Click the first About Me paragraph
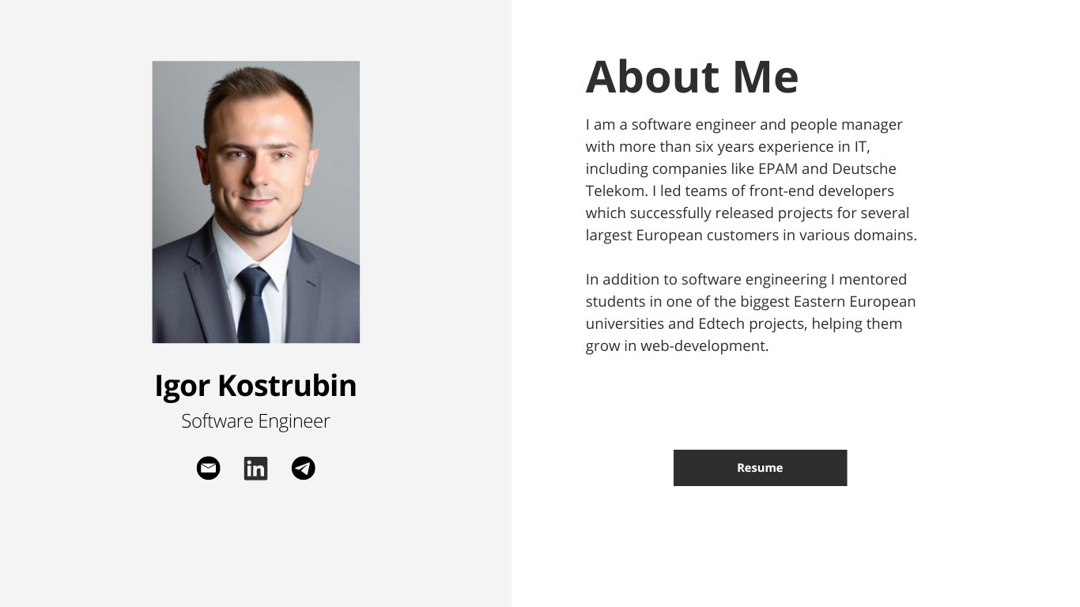 [751, 179]
